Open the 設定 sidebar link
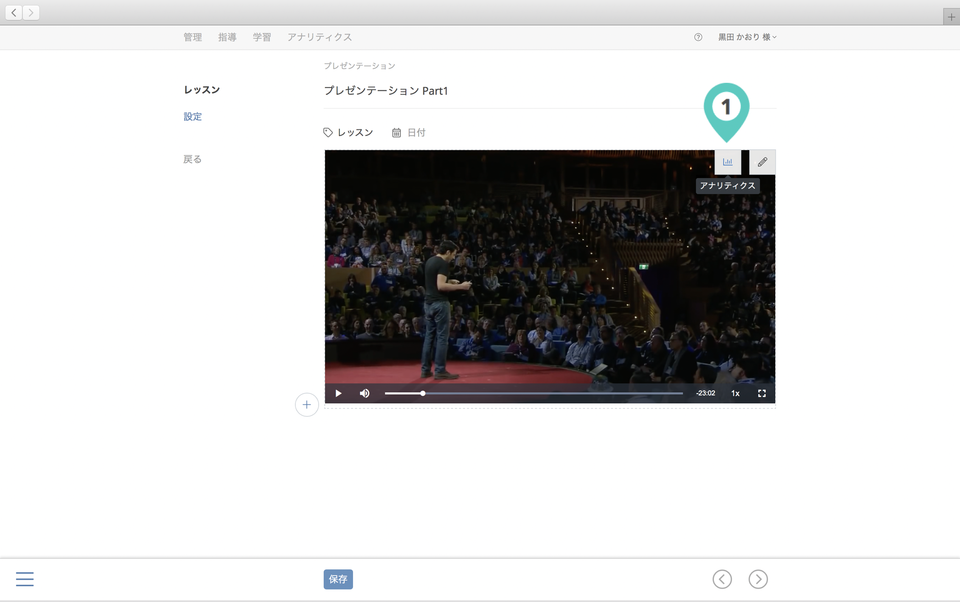 coord(193,116)
